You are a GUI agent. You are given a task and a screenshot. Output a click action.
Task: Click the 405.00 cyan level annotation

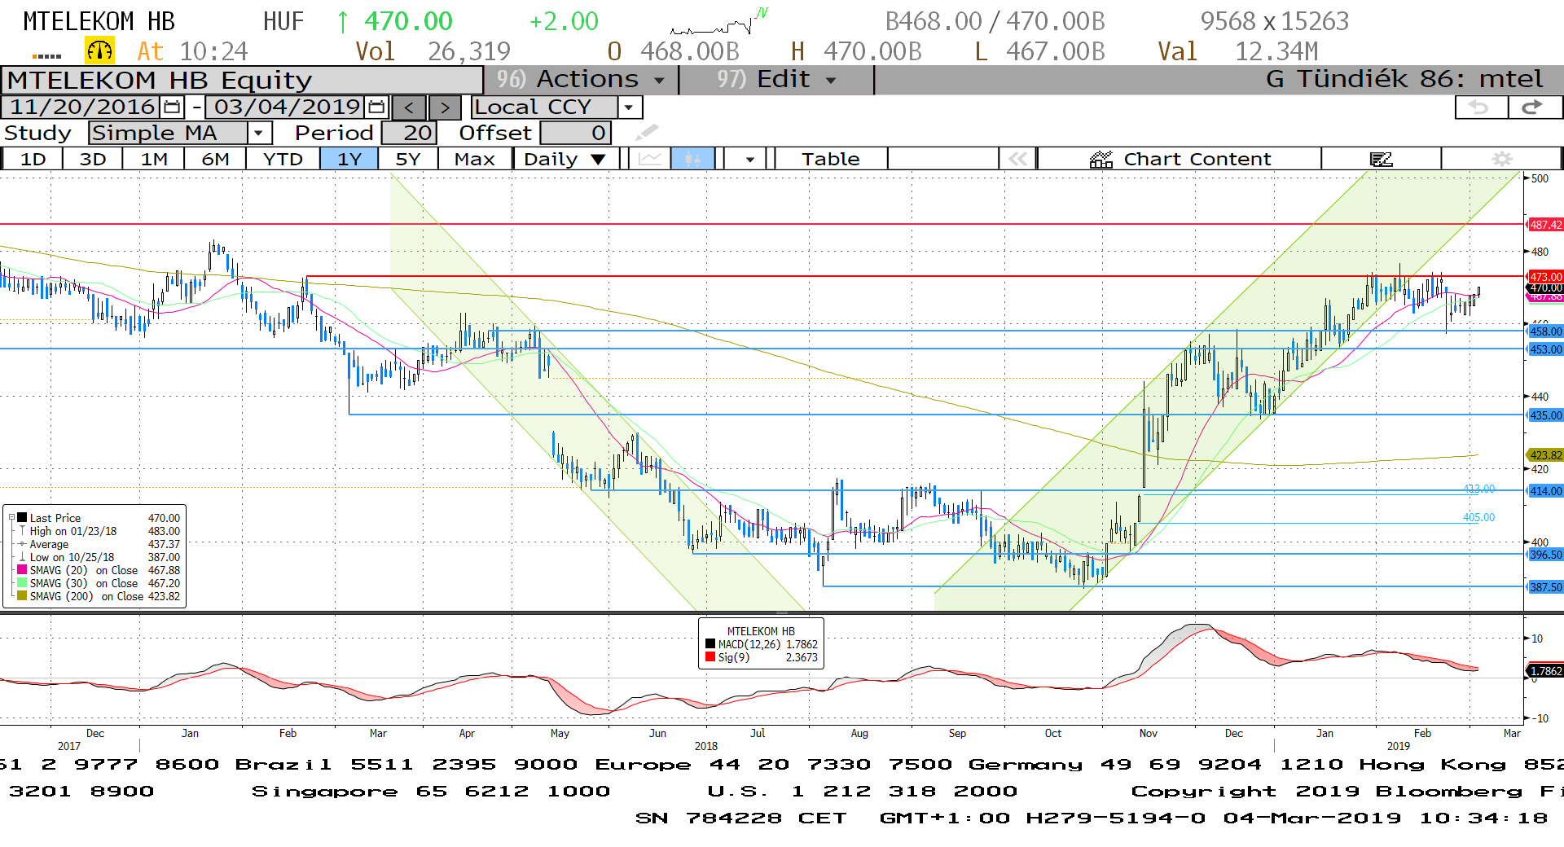[1478, 517]
